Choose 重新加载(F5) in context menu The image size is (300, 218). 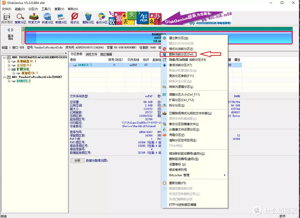coord(194,183)
